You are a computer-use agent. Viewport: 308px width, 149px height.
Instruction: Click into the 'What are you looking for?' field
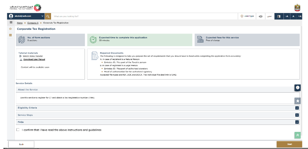coord(144,16)
